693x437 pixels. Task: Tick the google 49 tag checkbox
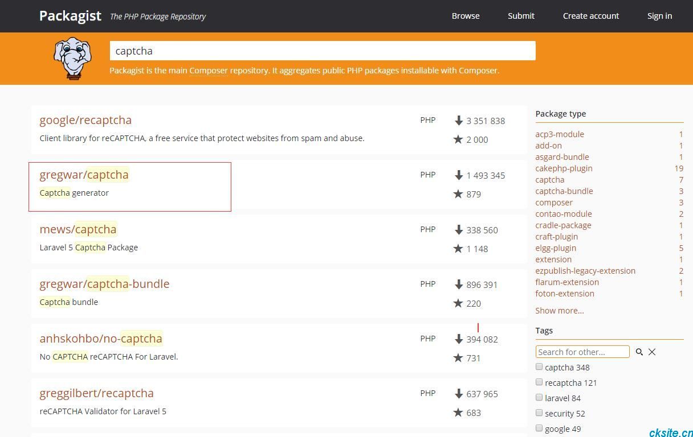click(x=539, y=428)
